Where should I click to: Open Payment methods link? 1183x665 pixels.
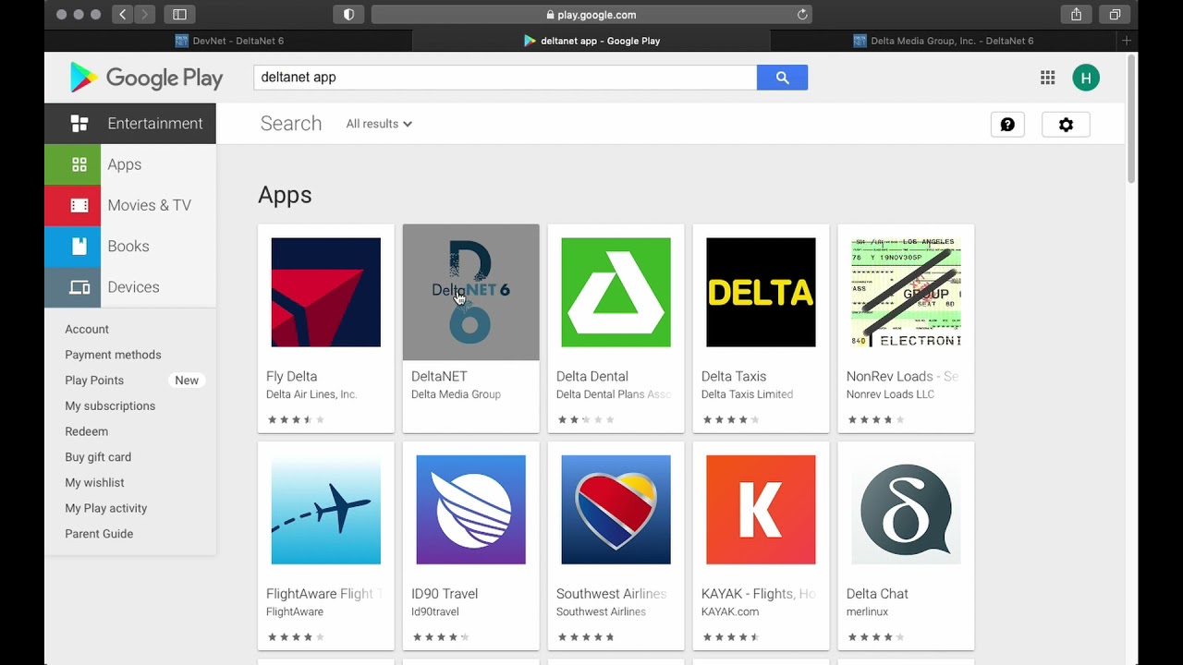(113, 355)
